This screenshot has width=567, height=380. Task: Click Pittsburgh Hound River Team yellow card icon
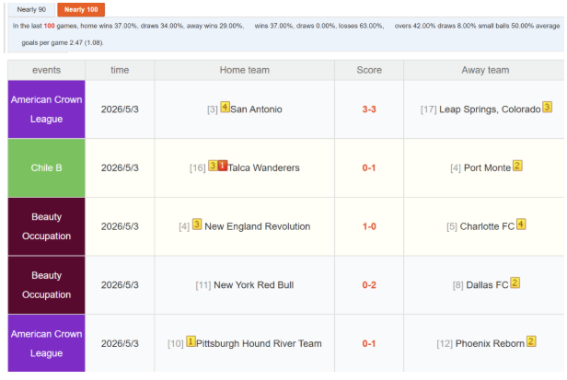click(191, 341)
